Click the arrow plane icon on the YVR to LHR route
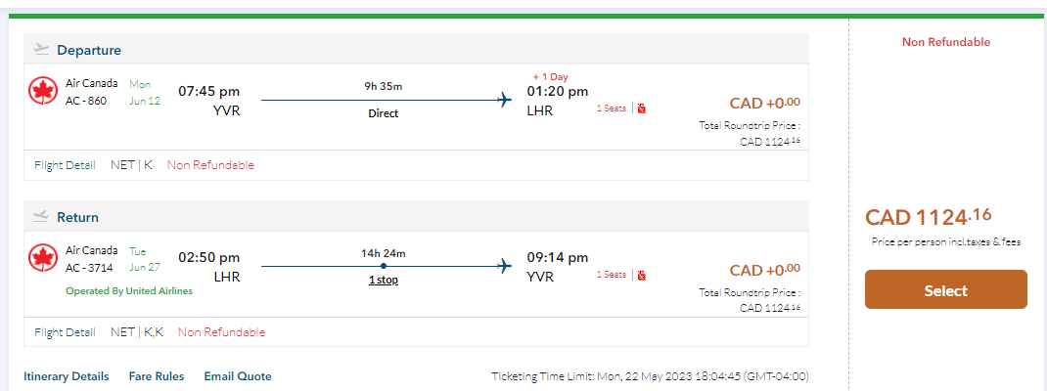This screenshot has height=391, width=1047. [x=505, y=99]
